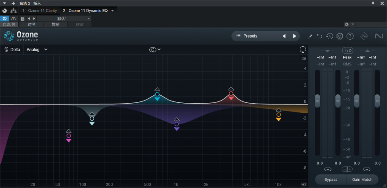Click the 复制 copy button
Image resolution: width=387 pixels, height=188 pixels.
pyautogui.click(x=55, y=24)
